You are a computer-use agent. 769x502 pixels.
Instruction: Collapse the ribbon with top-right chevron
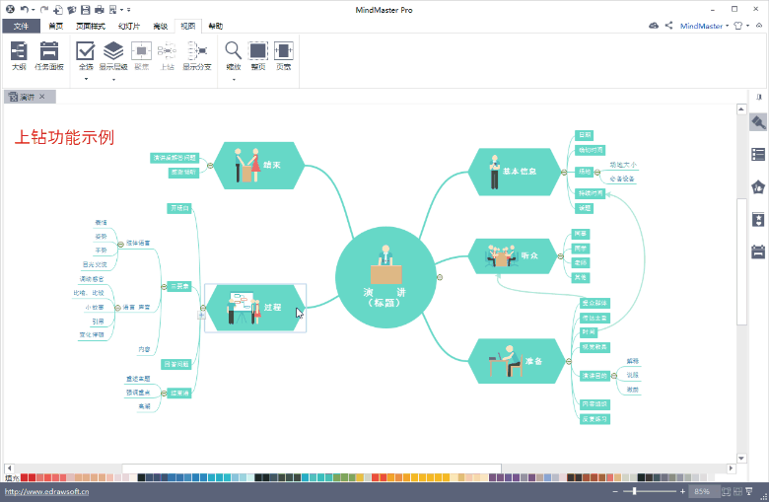(x=759, y=25)
